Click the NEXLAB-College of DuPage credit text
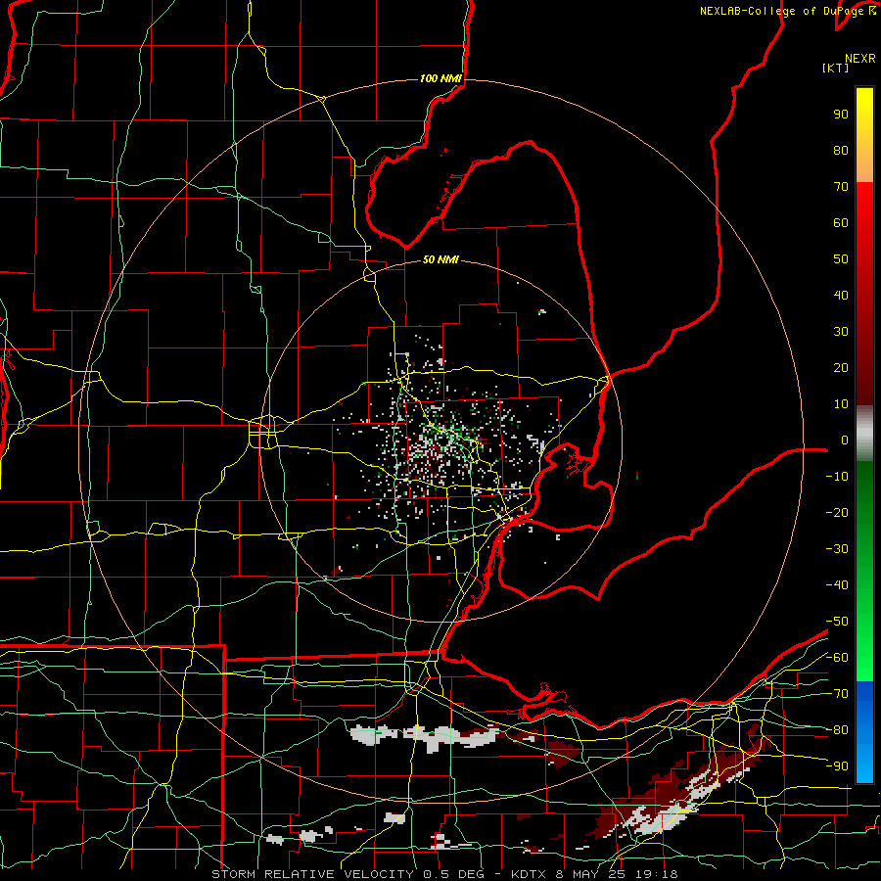Image resolution: width=881 pixels, height=881 pixels. coord(783,11)
